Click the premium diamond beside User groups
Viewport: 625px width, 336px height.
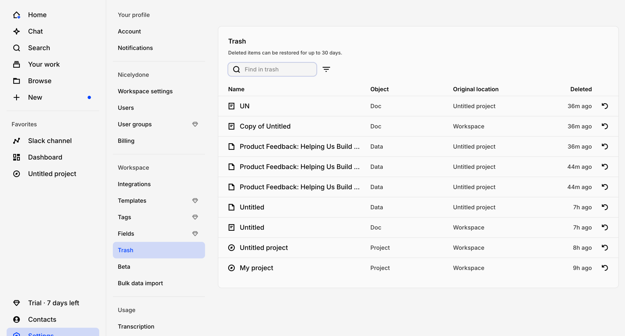coord(195,124)
